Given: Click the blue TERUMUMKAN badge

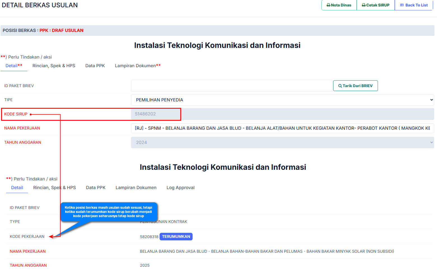Looking at the screenshot, I should (x=176, y=237).
